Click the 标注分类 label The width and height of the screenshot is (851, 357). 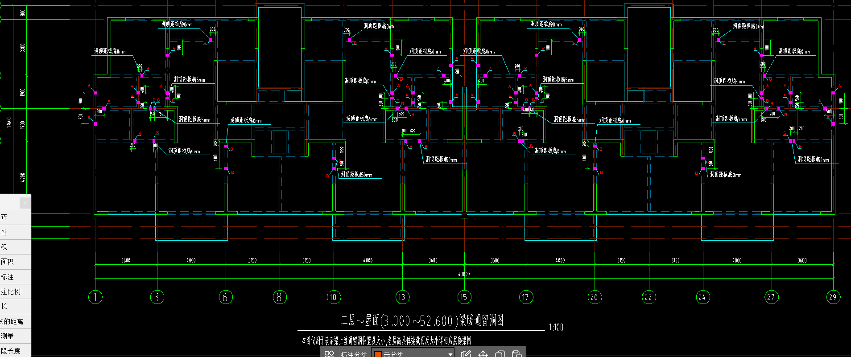pyautogui.click(x=354, y=354)
